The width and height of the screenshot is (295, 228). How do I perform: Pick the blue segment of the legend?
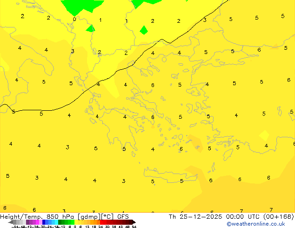tap(46, 222)
